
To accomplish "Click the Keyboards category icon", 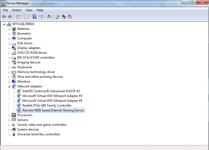I will pyautogui.click(x=14, y=67).
